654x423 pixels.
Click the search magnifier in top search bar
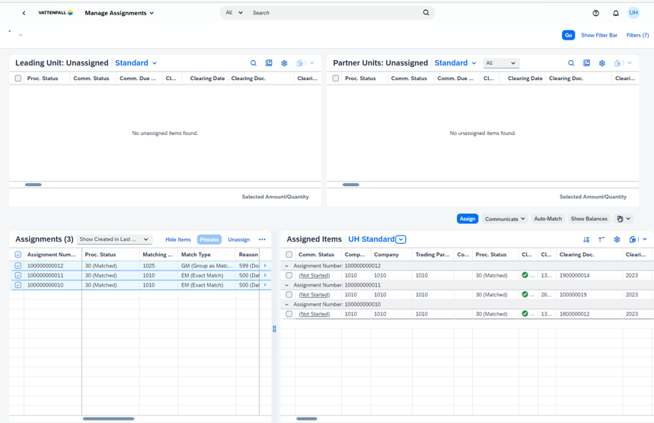tap(426, 12)
